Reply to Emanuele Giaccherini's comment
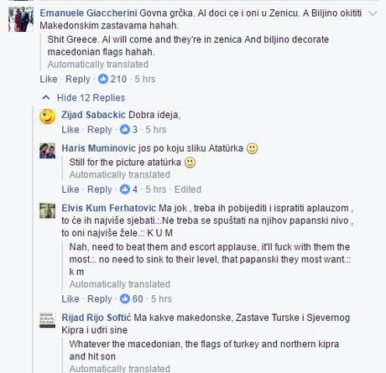 78,80
